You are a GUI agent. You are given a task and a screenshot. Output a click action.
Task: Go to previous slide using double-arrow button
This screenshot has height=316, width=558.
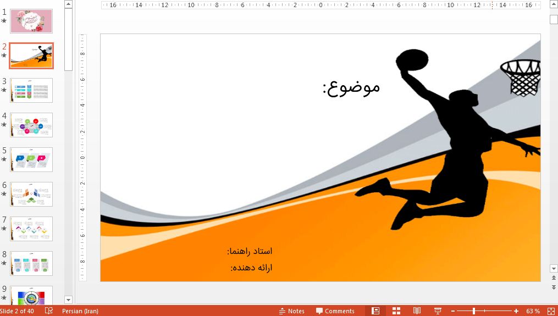[x=554, y=278]
